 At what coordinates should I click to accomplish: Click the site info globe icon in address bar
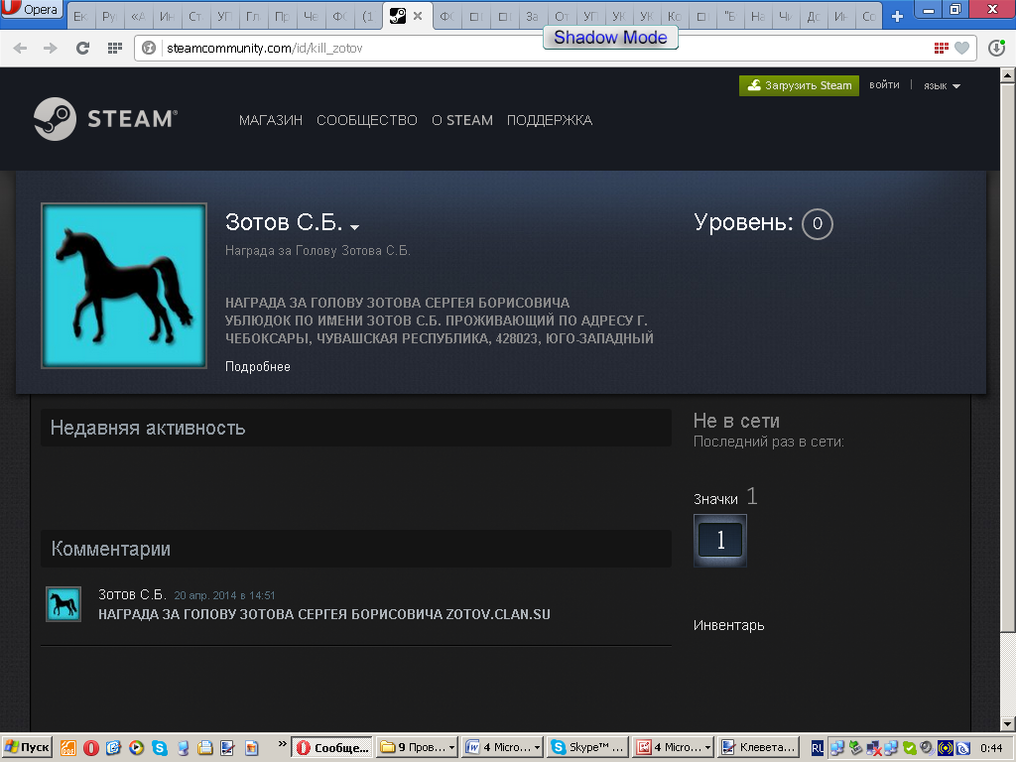click(x=149, y=48)
